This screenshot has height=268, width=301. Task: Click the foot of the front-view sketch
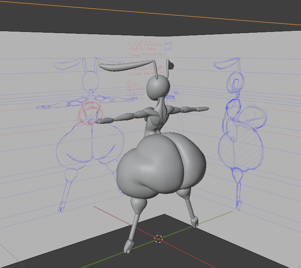[x=61, y=208]
